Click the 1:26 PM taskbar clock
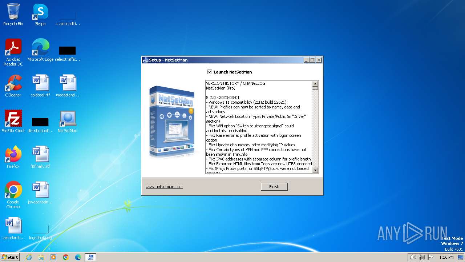 446,257
